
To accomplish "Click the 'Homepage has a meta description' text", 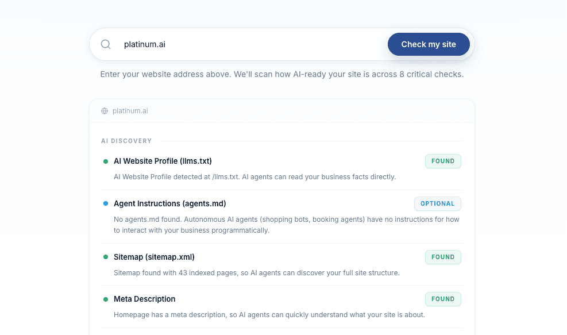I will pos(269,315).
